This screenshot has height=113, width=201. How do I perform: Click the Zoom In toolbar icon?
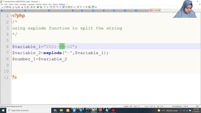44,7
